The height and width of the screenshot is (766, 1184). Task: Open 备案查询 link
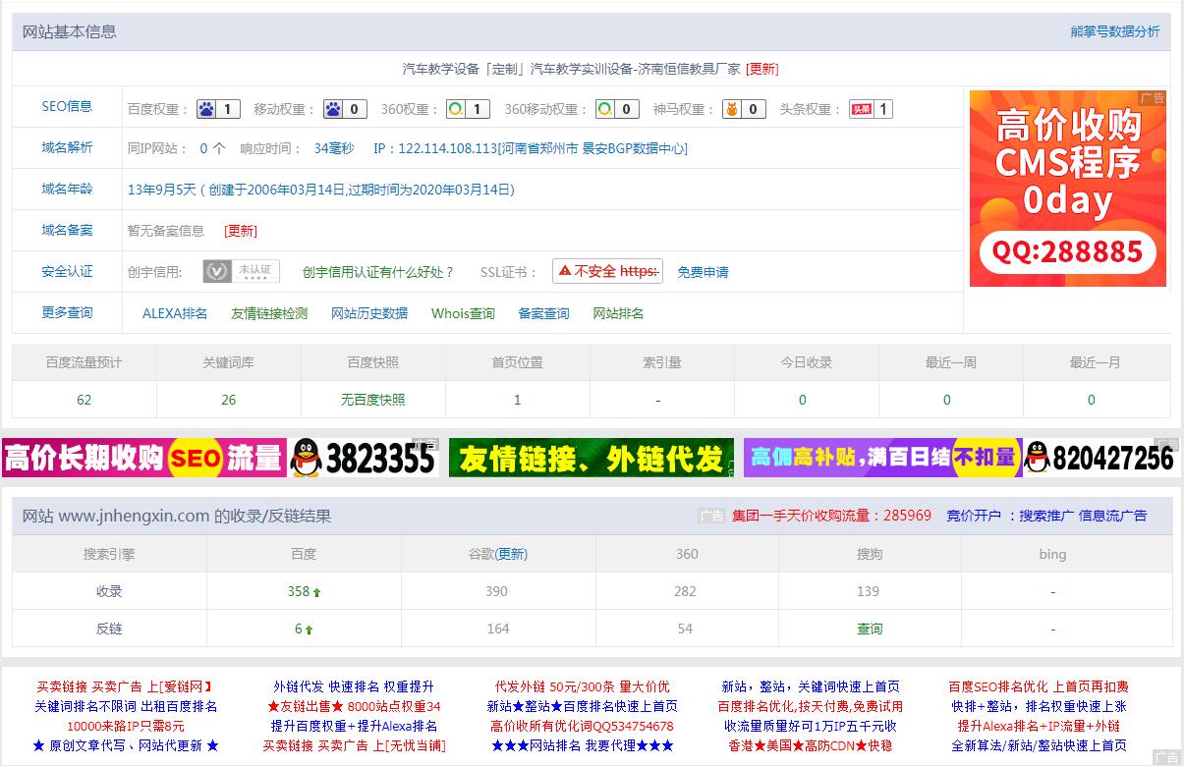[x=544, y=313]
